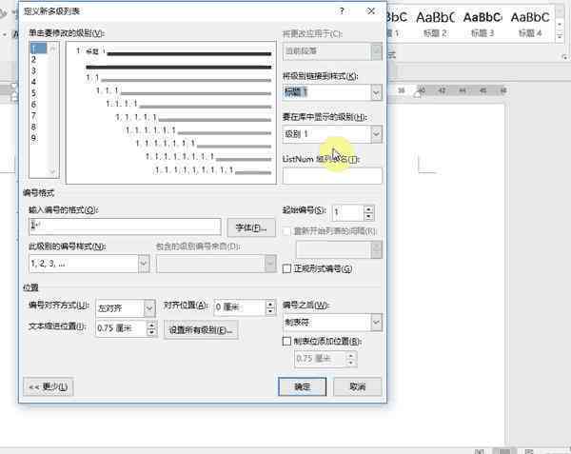This screenshot has width=571, height=454.
Task: Click the 设置所有级别(E)... button
Action: (201, 330)
